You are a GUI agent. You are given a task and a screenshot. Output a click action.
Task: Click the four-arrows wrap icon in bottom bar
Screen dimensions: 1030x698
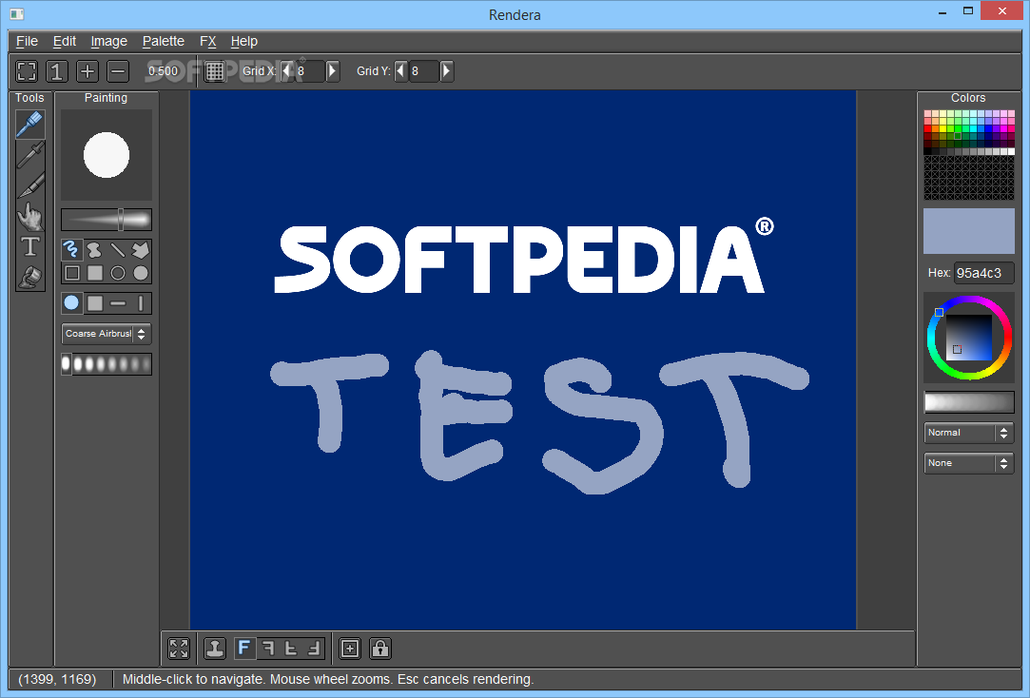[x=179, y=649]
